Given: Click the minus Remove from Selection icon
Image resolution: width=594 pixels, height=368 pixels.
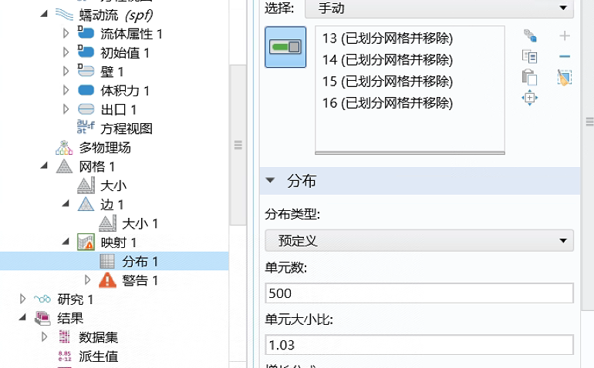Looking at the screenshot, I should pyautogui.click(x=565, y=56).
